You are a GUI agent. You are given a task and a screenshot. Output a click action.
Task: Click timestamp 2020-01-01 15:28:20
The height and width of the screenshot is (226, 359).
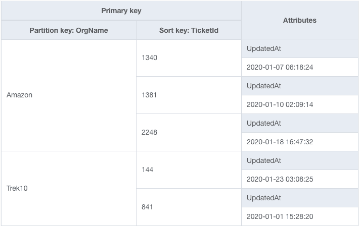280,216
